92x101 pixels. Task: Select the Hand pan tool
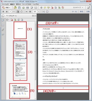point(22,12)
